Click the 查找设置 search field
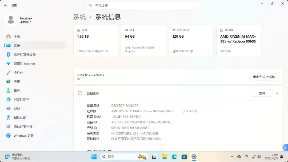The height and width of the screenshot is (162, 288). coord(144,6)
